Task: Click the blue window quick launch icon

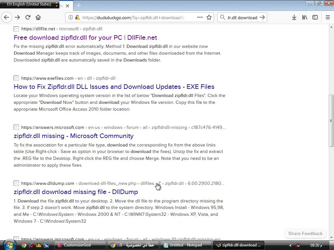Action: pyautogui.click(x=46, y=245)
